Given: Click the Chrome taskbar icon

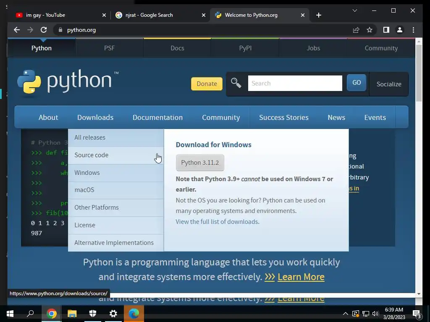Looking at the screenshot, I should point(51,314).
